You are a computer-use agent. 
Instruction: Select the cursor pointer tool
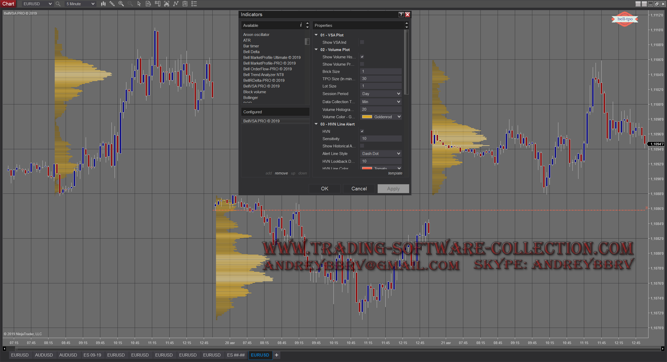(x=139, y=4)
